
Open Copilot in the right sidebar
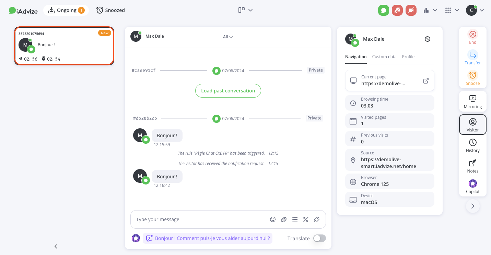[x=472, y=187]
